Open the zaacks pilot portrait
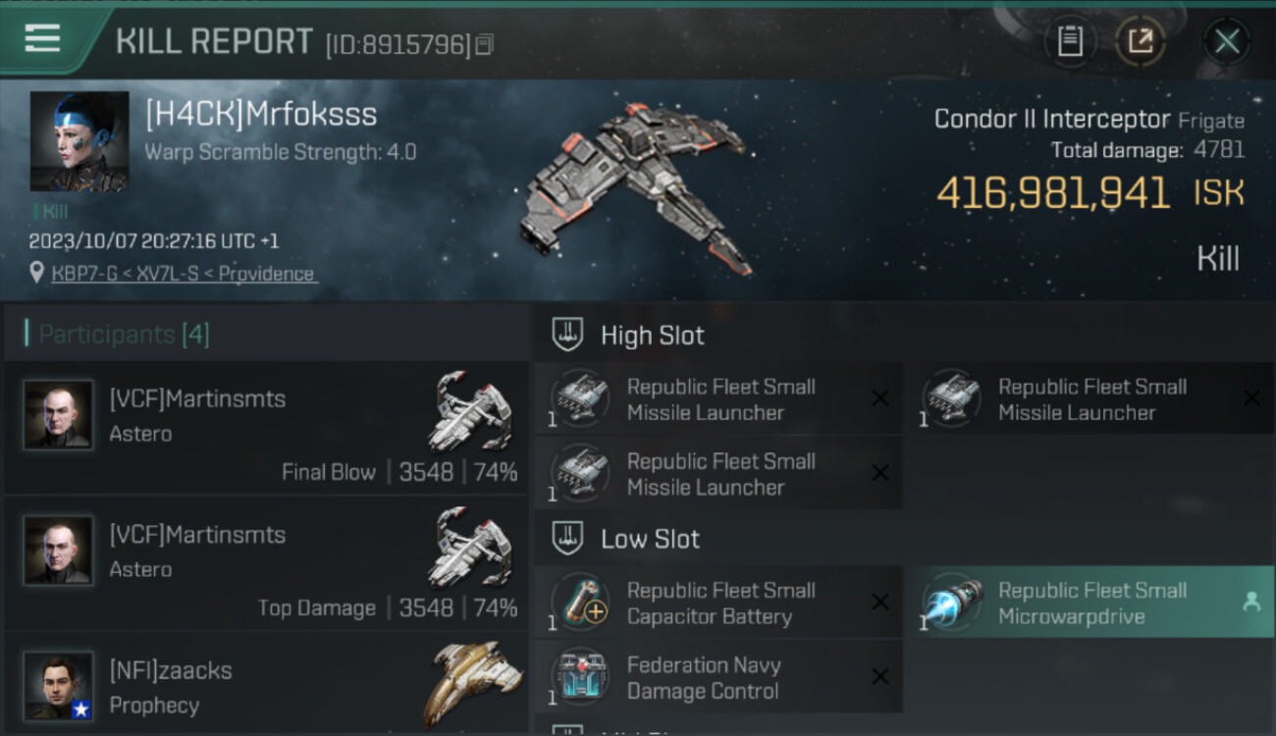 pyautogui.click(x=59, y=686)
